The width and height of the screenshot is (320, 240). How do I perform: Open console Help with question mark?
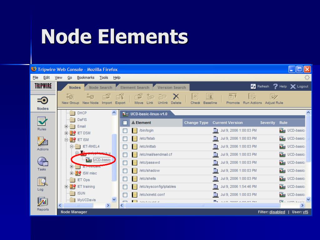click(280, 86)
